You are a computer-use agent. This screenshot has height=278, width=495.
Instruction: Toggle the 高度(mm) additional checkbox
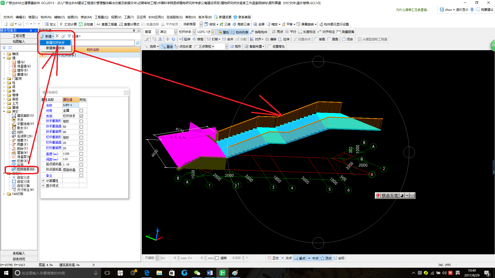81,154
